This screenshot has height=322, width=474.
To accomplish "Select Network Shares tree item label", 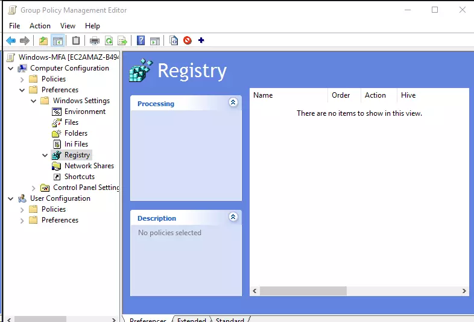I will [89, 166].
